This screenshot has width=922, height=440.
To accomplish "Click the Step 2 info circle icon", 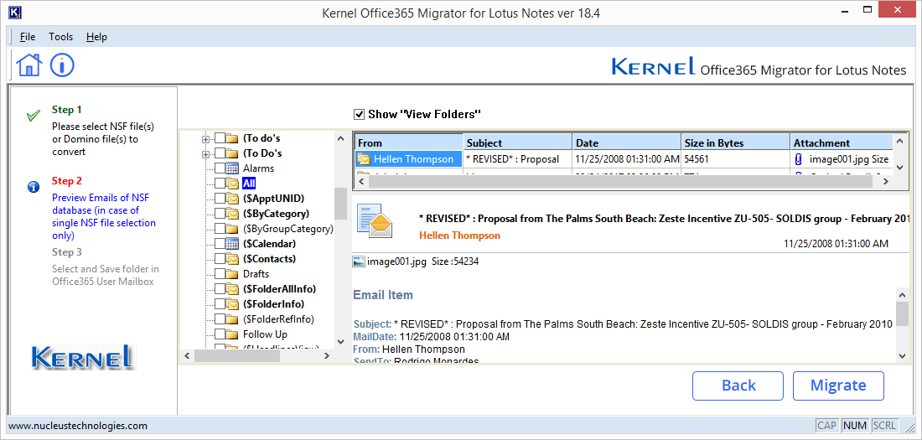I will pos(34,187).
